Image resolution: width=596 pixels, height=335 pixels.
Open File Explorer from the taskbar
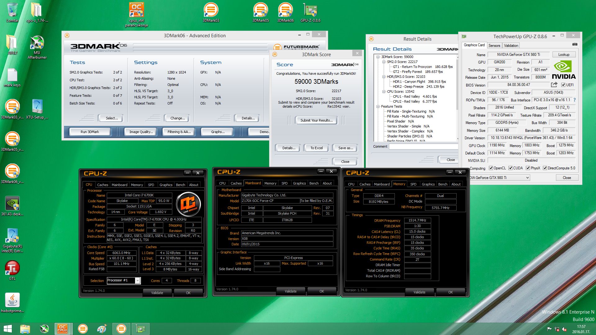(x=25, y=329)
